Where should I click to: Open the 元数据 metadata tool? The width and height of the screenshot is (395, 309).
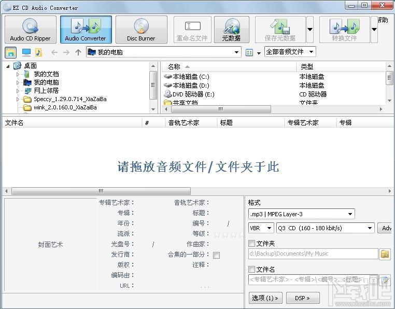tap(232, 30)
